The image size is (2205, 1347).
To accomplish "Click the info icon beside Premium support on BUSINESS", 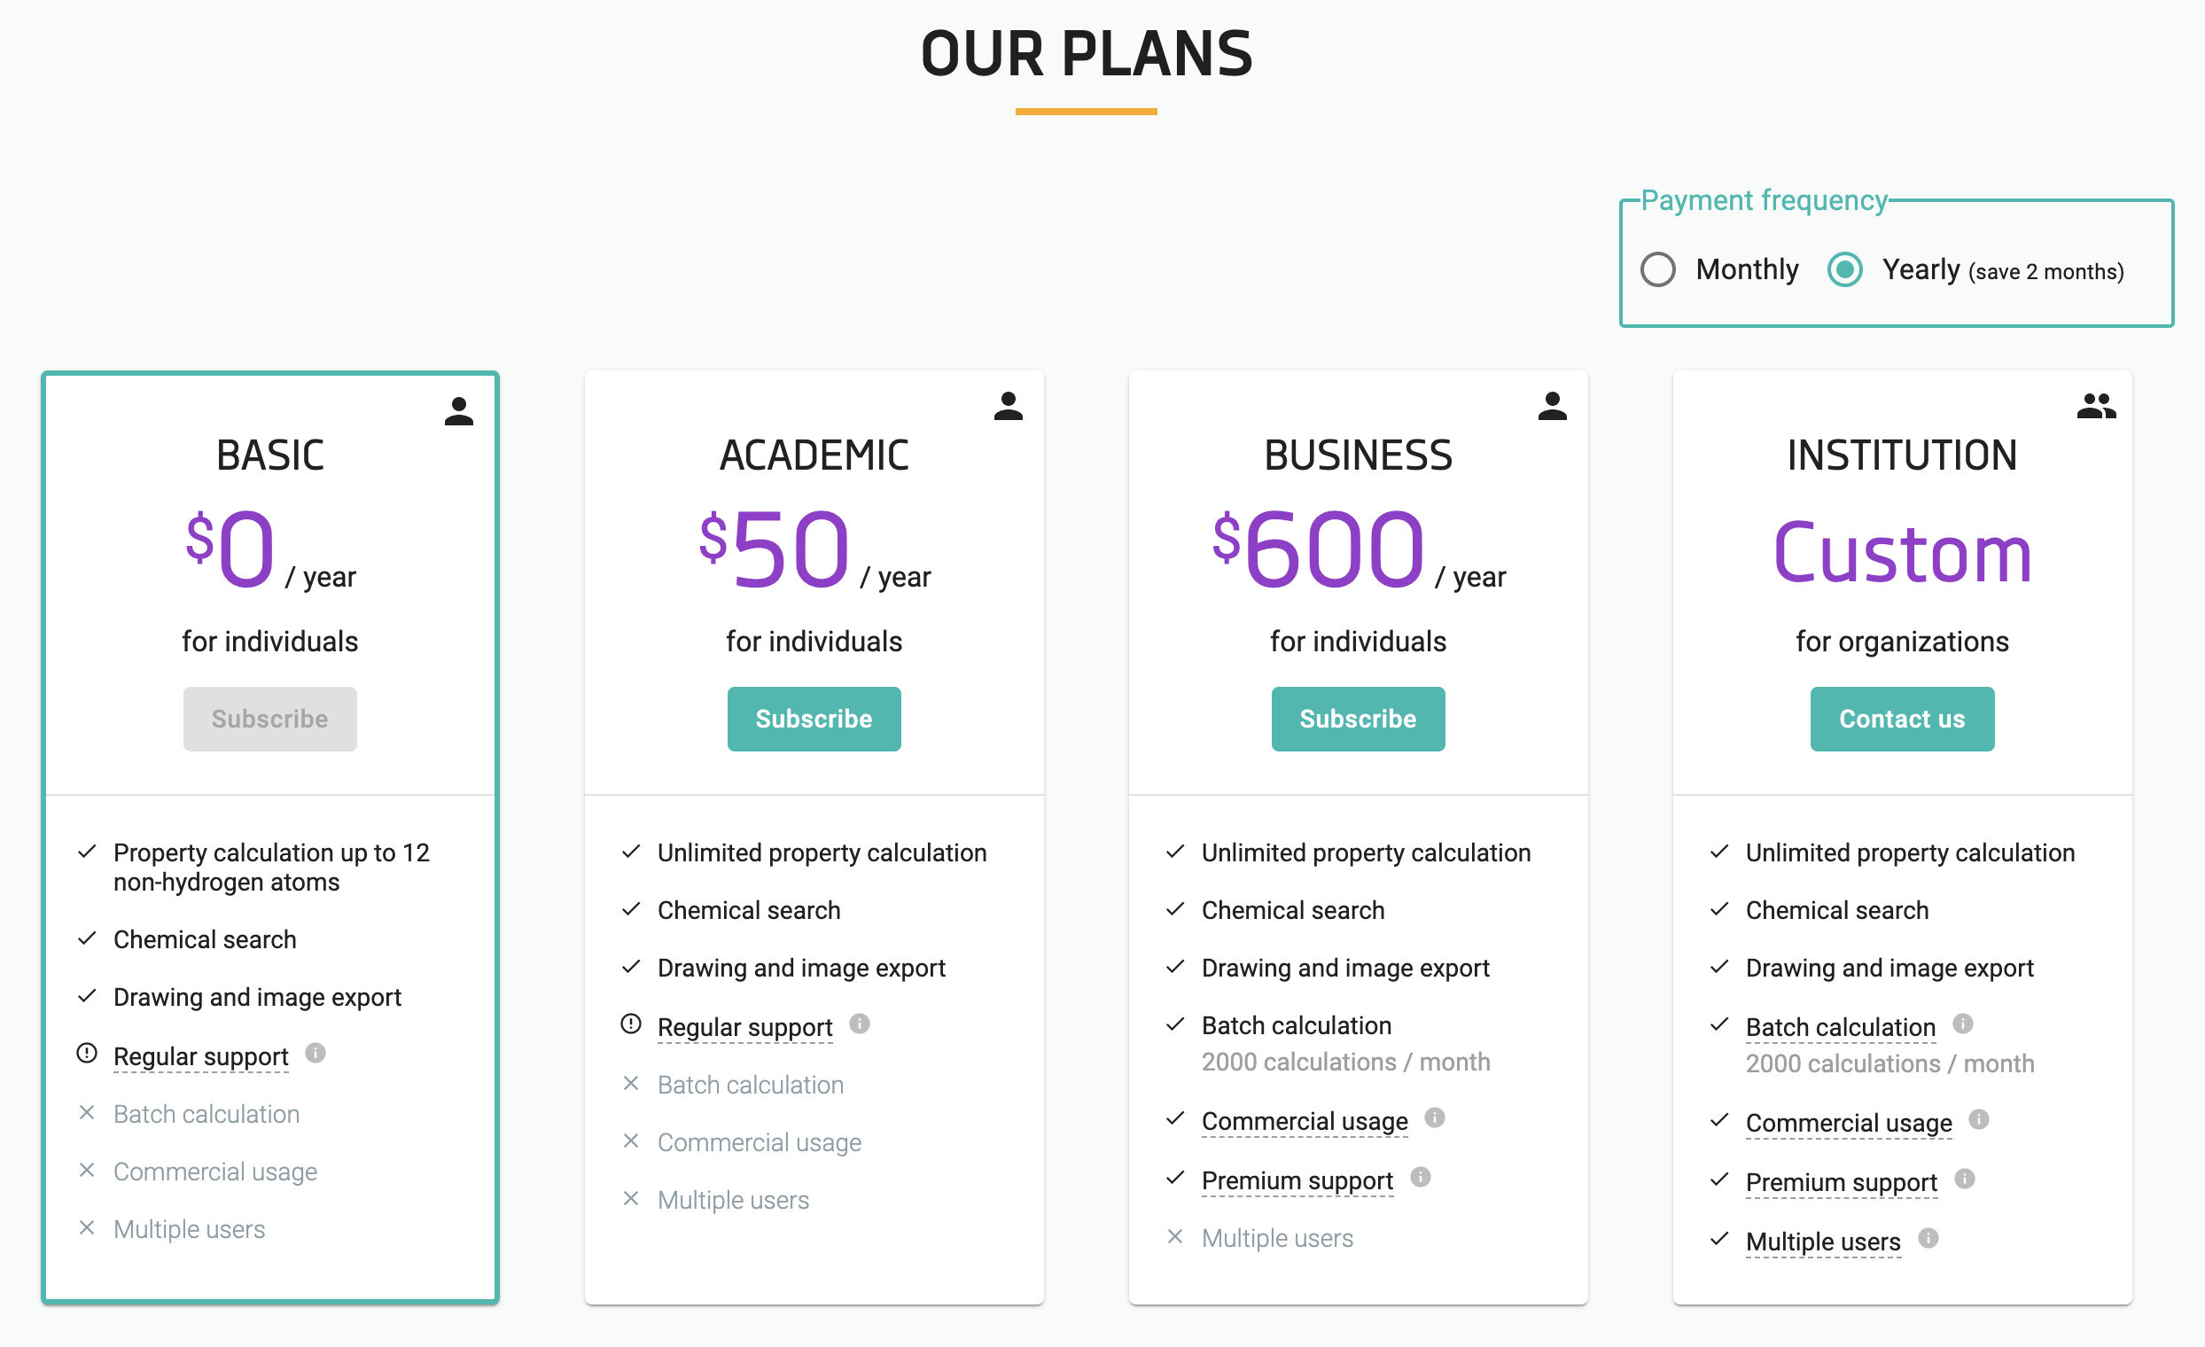I will tap(1422, 1177).
